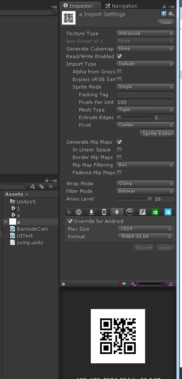Toggle Read/Write Enabled checkbox

point(119,56)
